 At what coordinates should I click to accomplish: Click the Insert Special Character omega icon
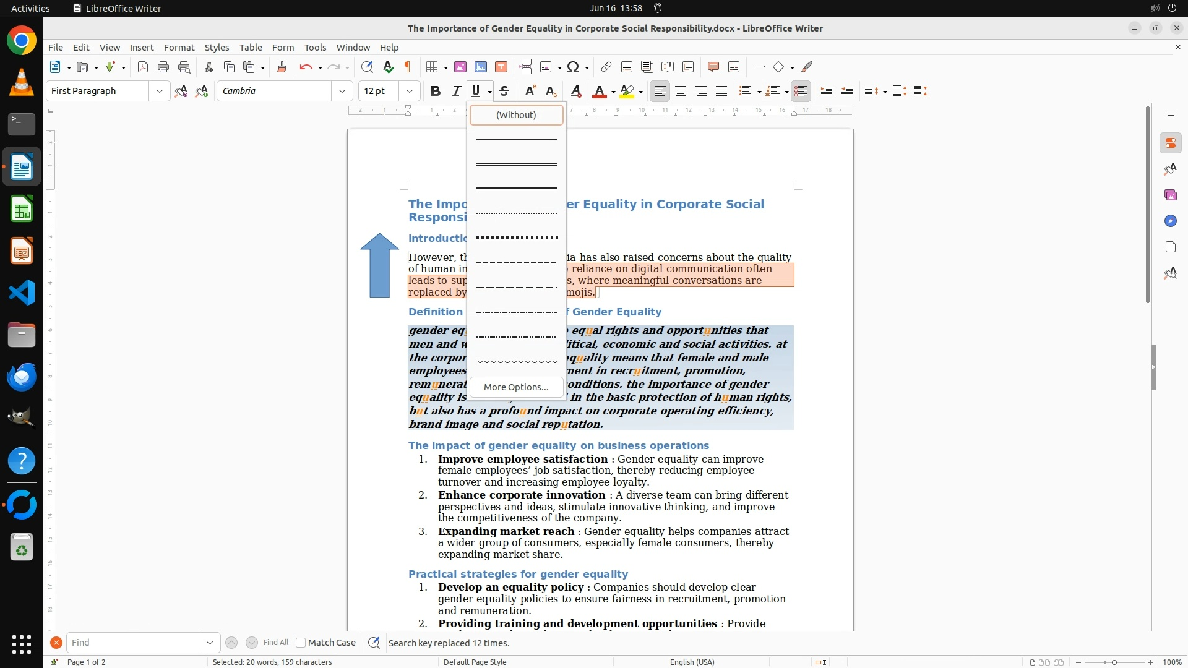573,67
